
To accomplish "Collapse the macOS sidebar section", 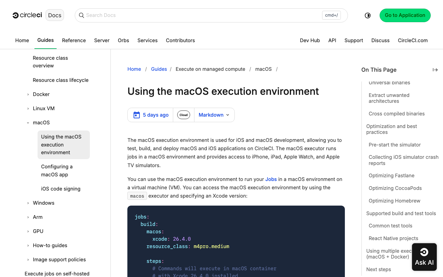I will coord(28,123).
